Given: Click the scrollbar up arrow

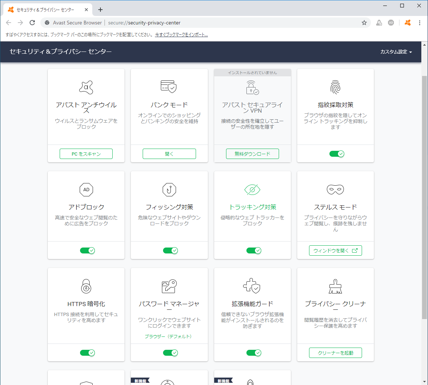Looking at the screenshot, I should (x=424, y=45).
